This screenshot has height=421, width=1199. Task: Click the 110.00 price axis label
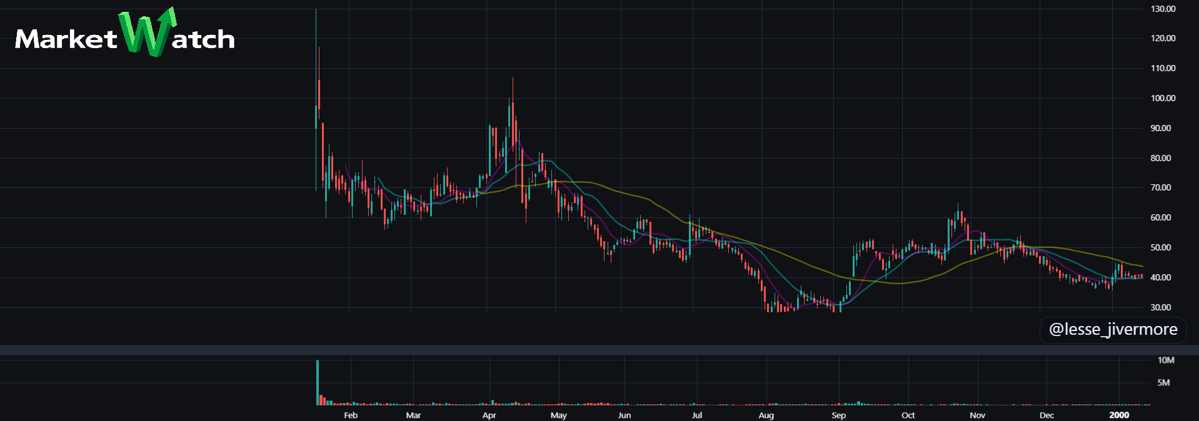[x=1163, y=68]
